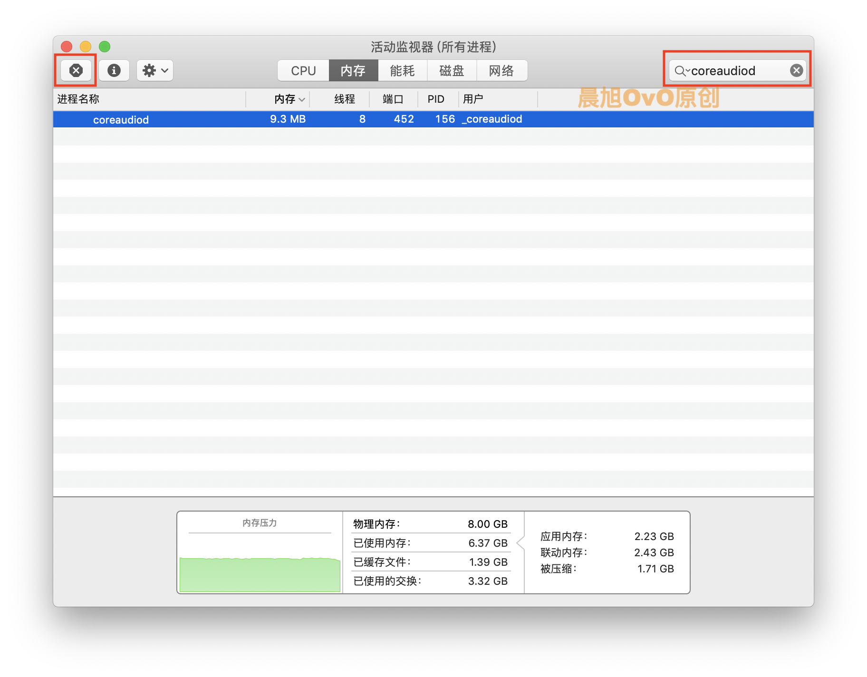Click the 9.3 MB memory value
This screenshot has width=867, height=677.
click(288, 119)
